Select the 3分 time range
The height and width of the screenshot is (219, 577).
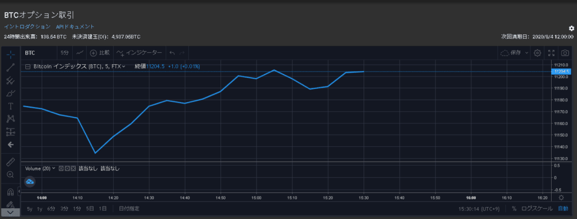64,209
